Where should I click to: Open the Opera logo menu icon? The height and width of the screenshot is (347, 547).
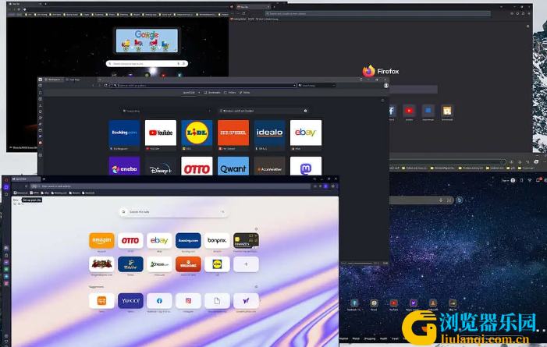[6, 180]
